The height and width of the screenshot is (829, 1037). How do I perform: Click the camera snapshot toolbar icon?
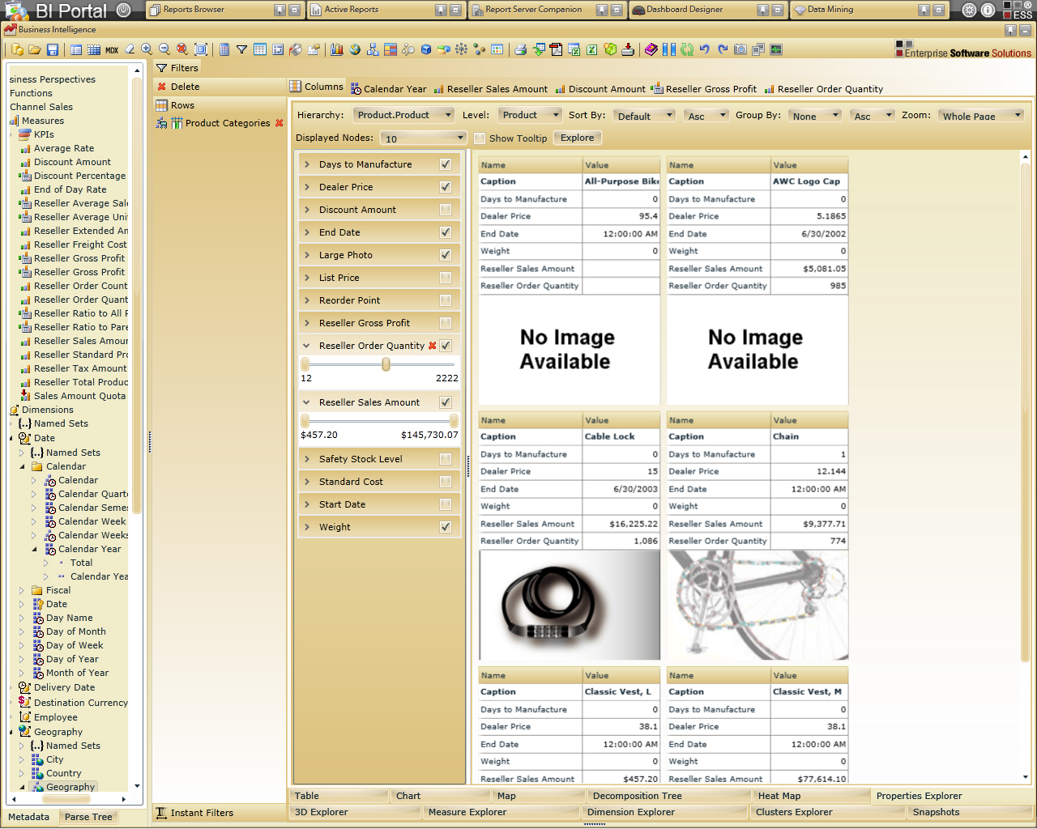click(x=740, y=49)
